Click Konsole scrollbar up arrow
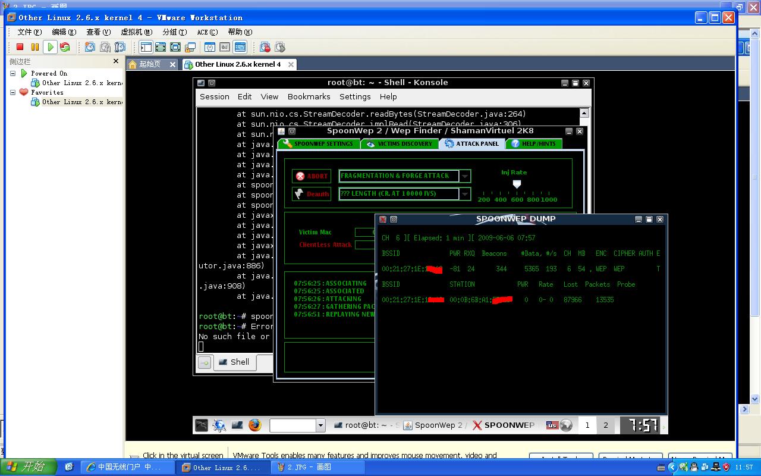This screenshot has width=761, height=476. 584,113
